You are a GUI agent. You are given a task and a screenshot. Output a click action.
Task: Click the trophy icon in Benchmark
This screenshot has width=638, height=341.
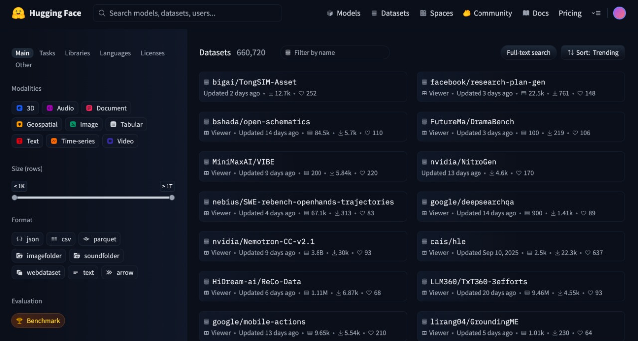coord(20,321)
